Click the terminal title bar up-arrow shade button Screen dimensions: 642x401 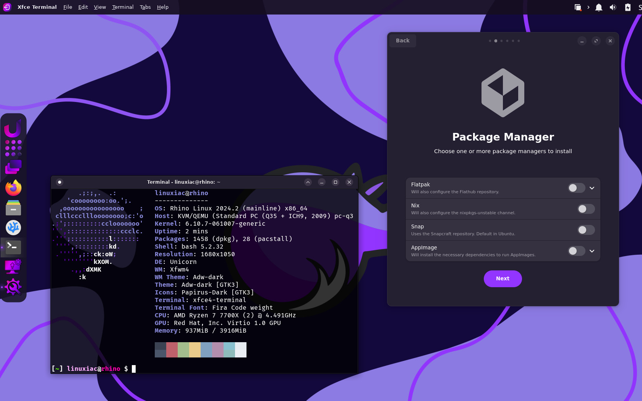(308, 182)
